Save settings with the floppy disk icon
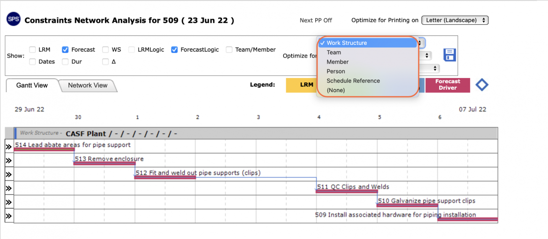The height and width of the screenshot is (239, 548). [450, 55]
